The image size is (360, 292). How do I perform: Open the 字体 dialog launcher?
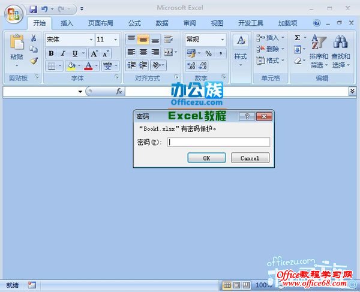click(x=116, y=77)
